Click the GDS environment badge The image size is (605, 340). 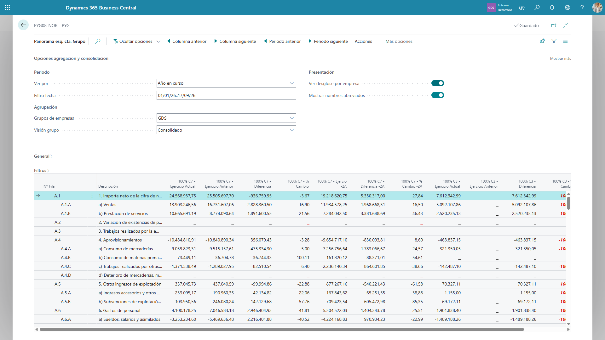point(491,8)
